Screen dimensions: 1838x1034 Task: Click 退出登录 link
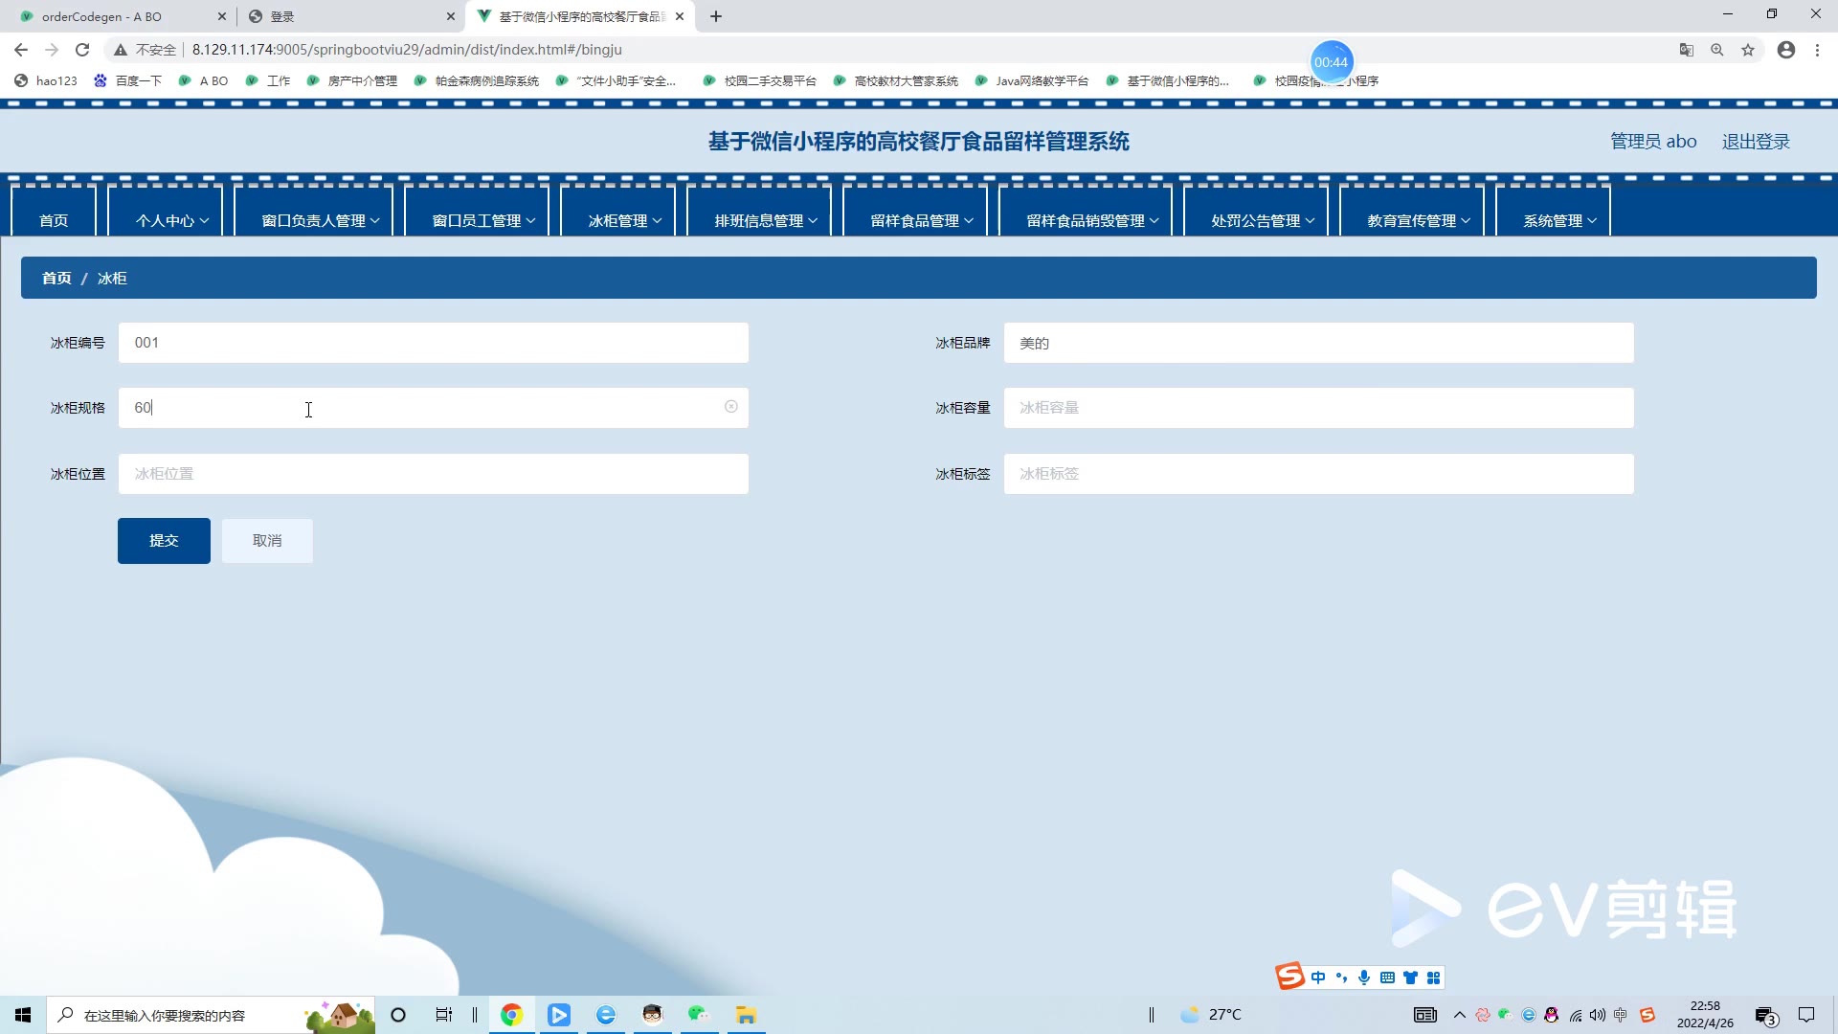1755,142
